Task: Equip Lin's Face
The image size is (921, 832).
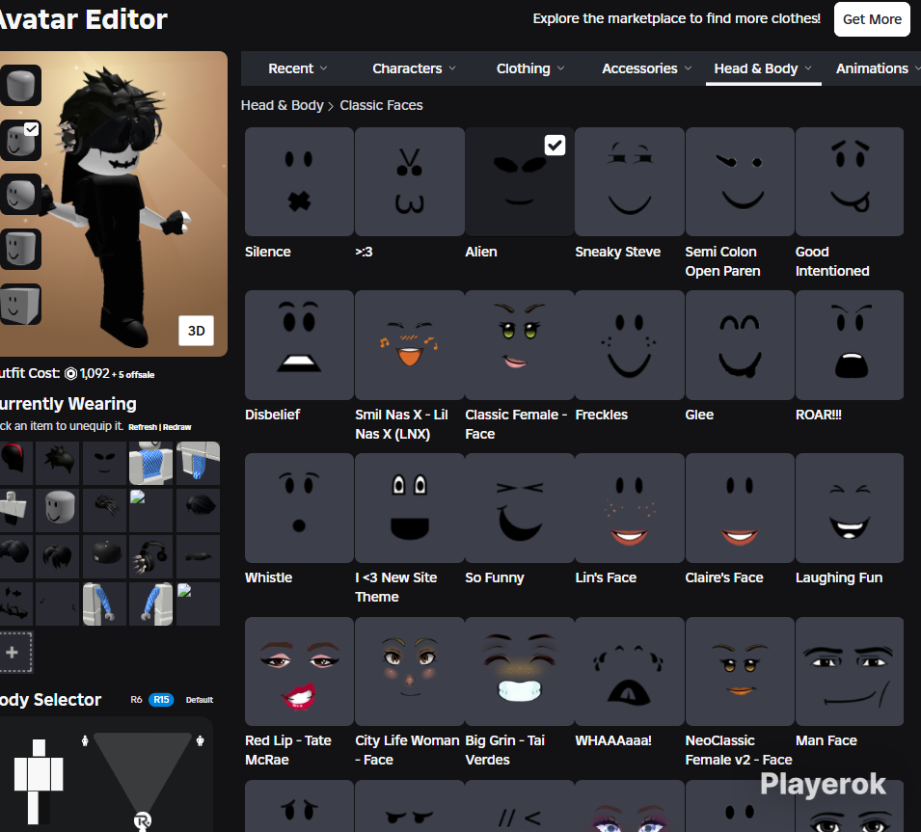Action: click(x=629, y=508)
